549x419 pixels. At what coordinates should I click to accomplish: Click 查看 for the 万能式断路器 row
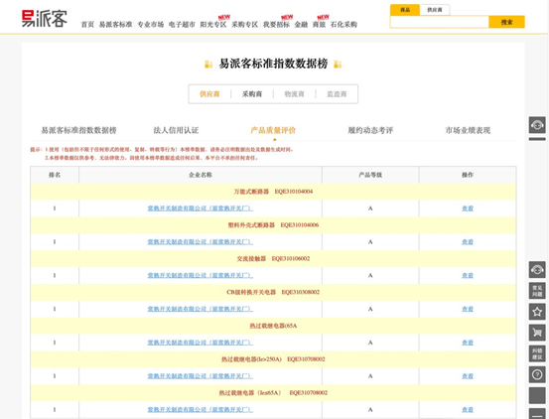pos(468,209)
